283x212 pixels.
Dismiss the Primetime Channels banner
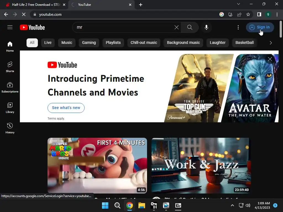[270, 59]
